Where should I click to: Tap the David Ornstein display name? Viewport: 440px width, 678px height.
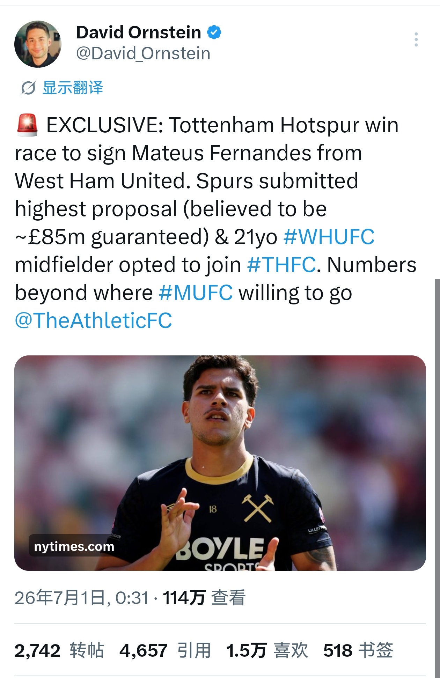pos(139,32)
